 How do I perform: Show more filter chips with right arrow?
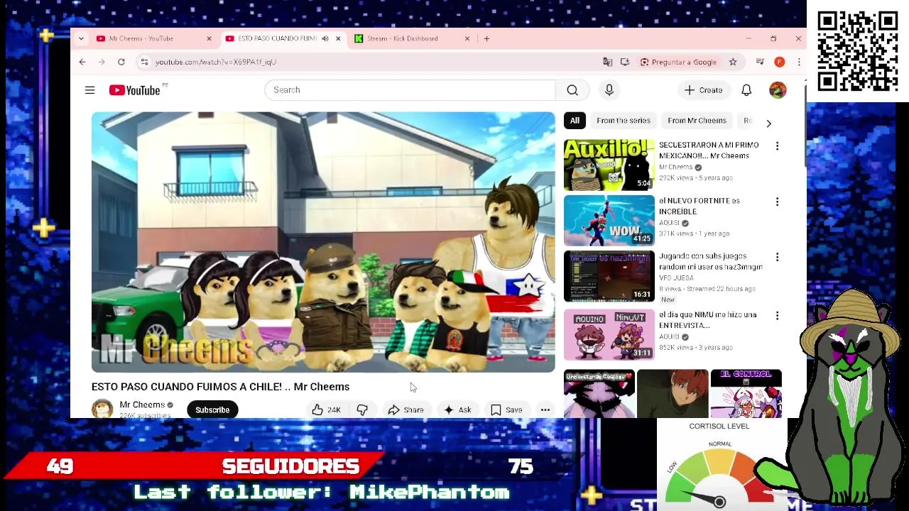tap(768, 123)
